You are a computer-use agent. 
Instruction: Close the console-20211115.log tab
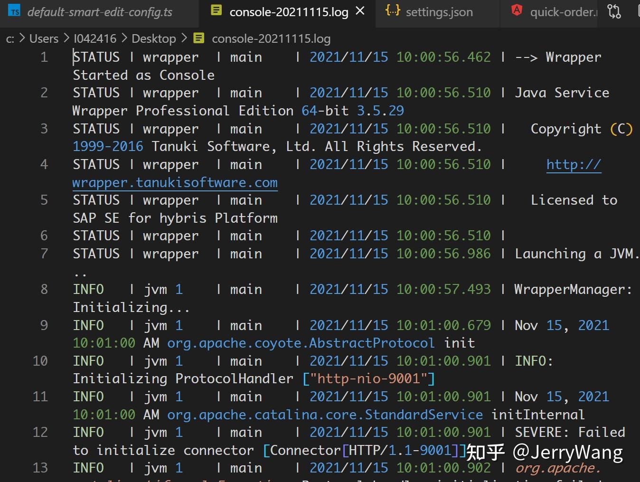[x=360, y=11]
